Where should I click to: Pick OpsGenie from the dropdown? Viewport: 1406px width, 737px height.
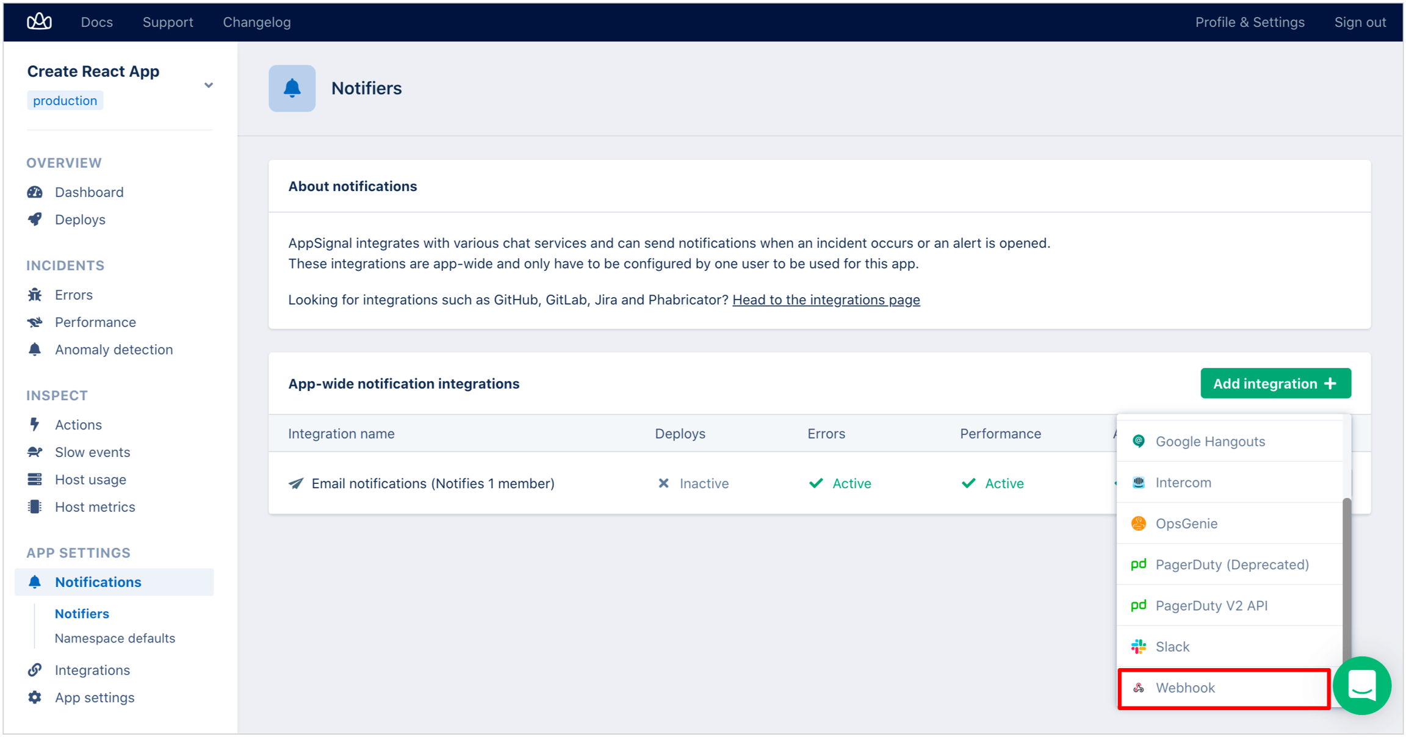click(1230, 523)
